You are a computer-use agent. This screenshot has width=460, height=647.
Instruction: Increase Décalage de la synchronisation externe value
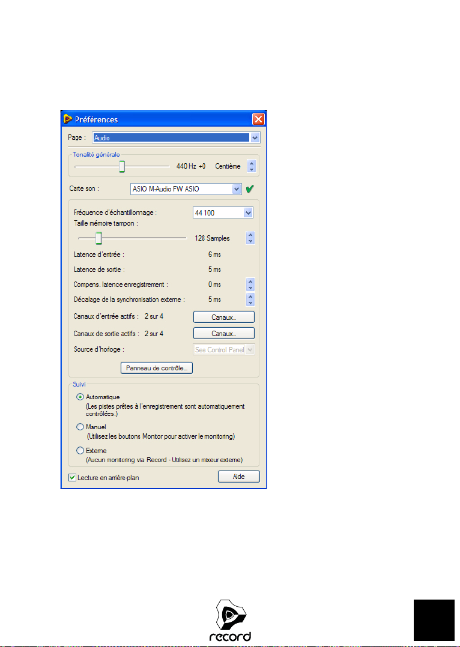tap(250, 296)
